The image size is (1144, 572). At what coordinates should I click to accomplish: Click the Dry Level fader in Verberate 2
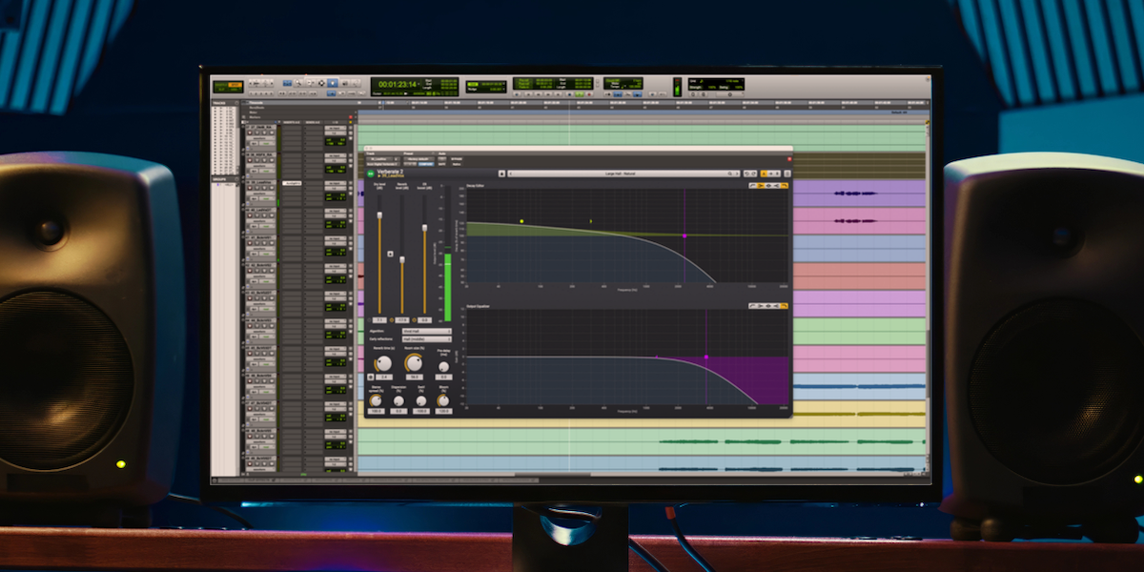tap(378, 216)
